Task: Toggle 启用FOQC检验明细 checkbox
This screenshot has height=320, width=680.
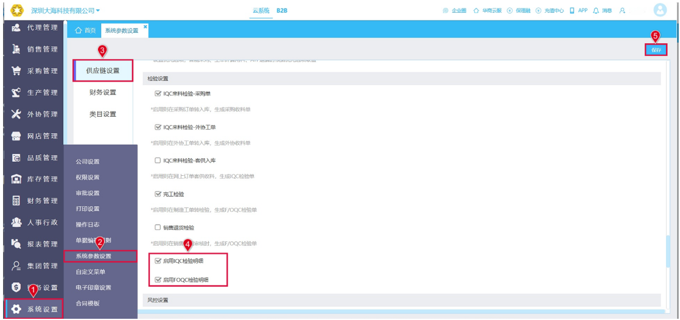Action: tap(158, 280)
